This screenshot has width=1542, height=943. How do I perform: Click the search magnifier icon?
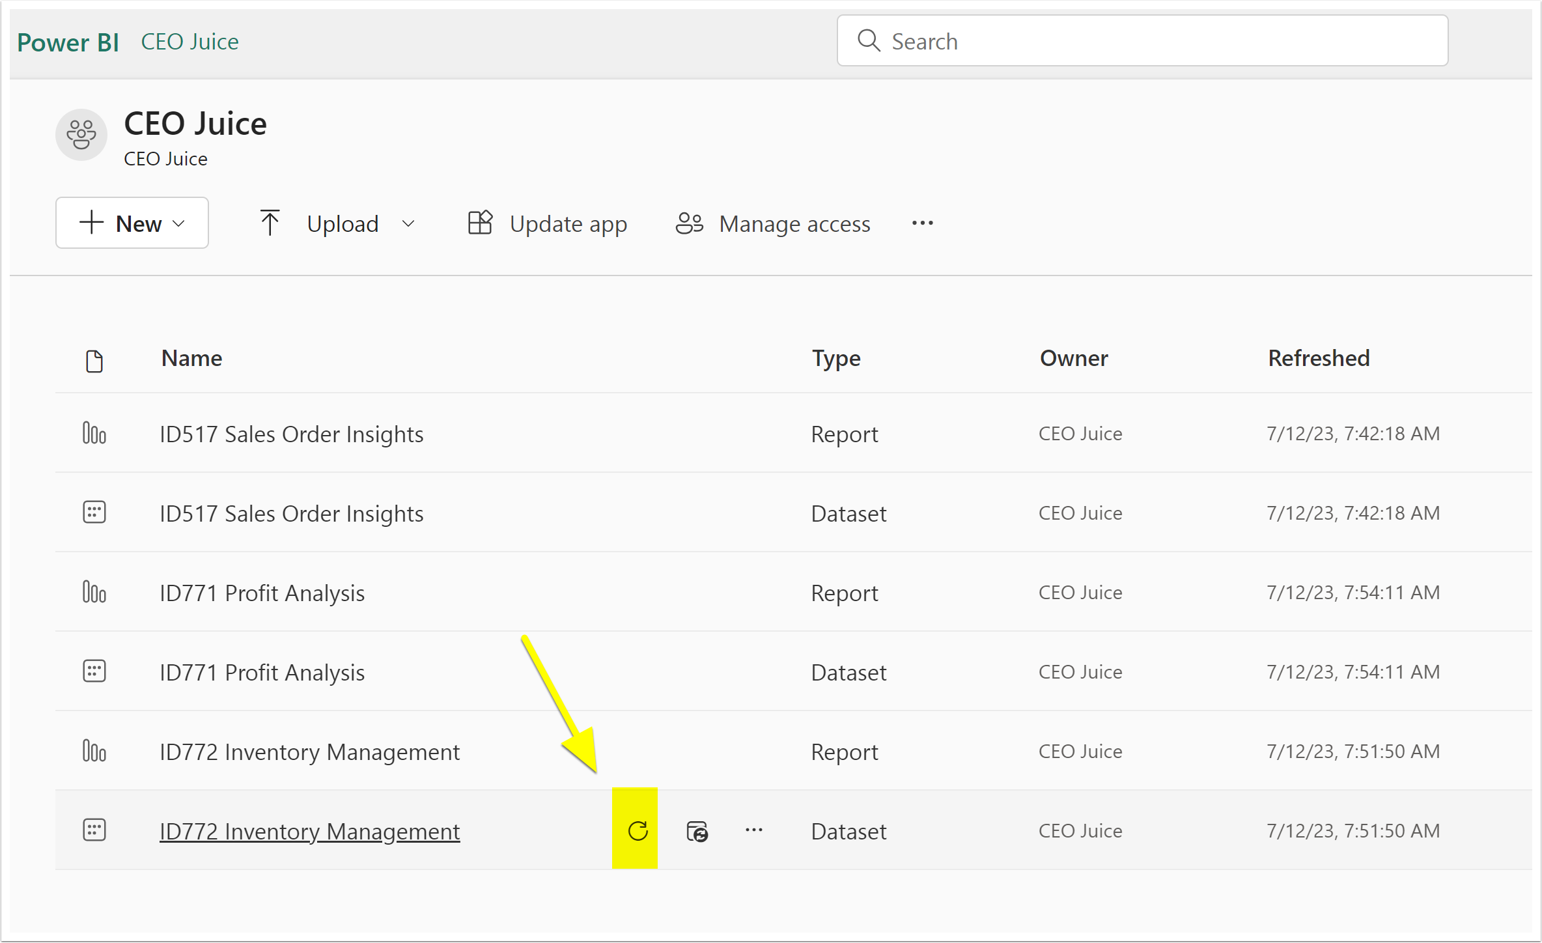click(869, 40)
